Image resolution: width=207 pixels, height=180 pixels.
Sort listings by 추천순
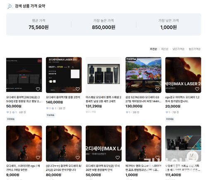click(x=153, y=49)
